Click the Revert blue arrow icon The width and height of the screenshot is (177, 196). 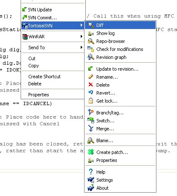click(91, 93)
